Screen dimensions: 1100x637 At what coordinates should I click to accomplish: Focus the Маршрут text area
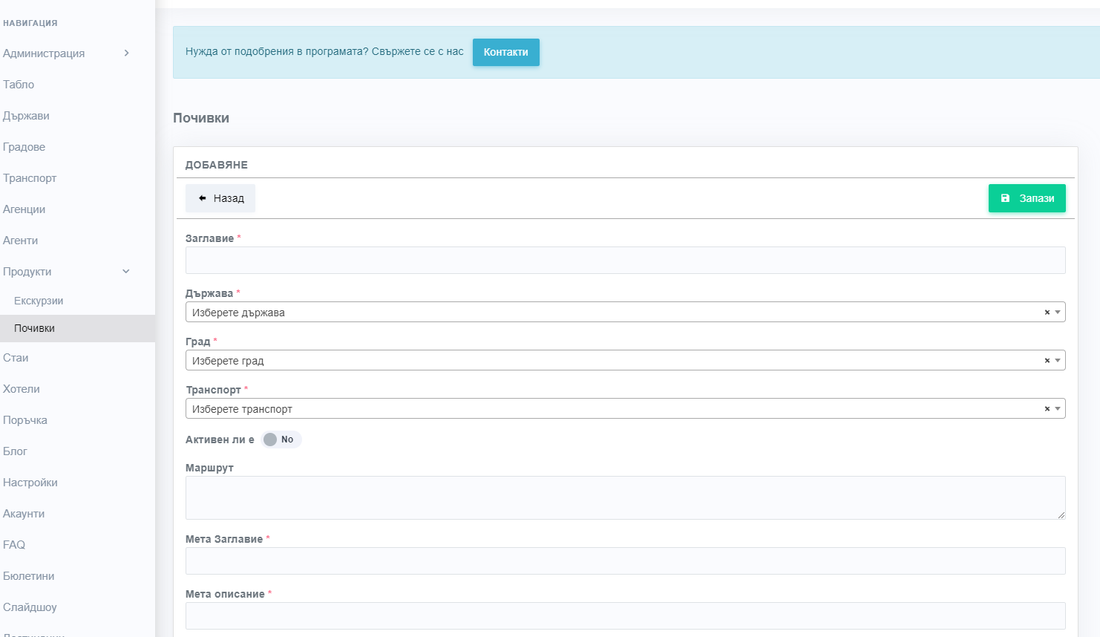[x=625, y=497]
